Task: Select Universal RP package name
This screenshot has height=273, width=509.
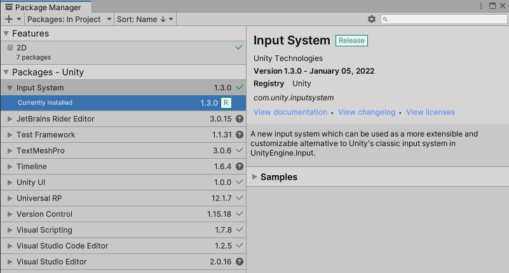Action: tap(39, 199)
